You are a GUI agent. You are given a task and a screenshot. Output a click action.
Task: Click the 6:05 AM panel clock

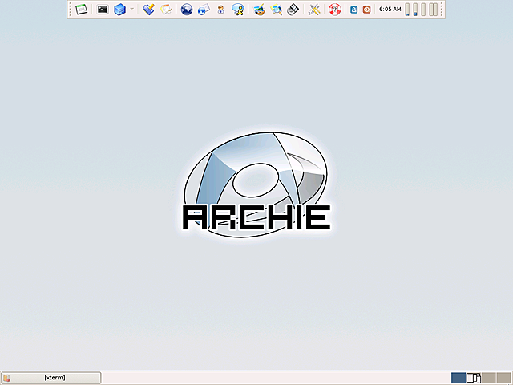[x=390, y=10]
